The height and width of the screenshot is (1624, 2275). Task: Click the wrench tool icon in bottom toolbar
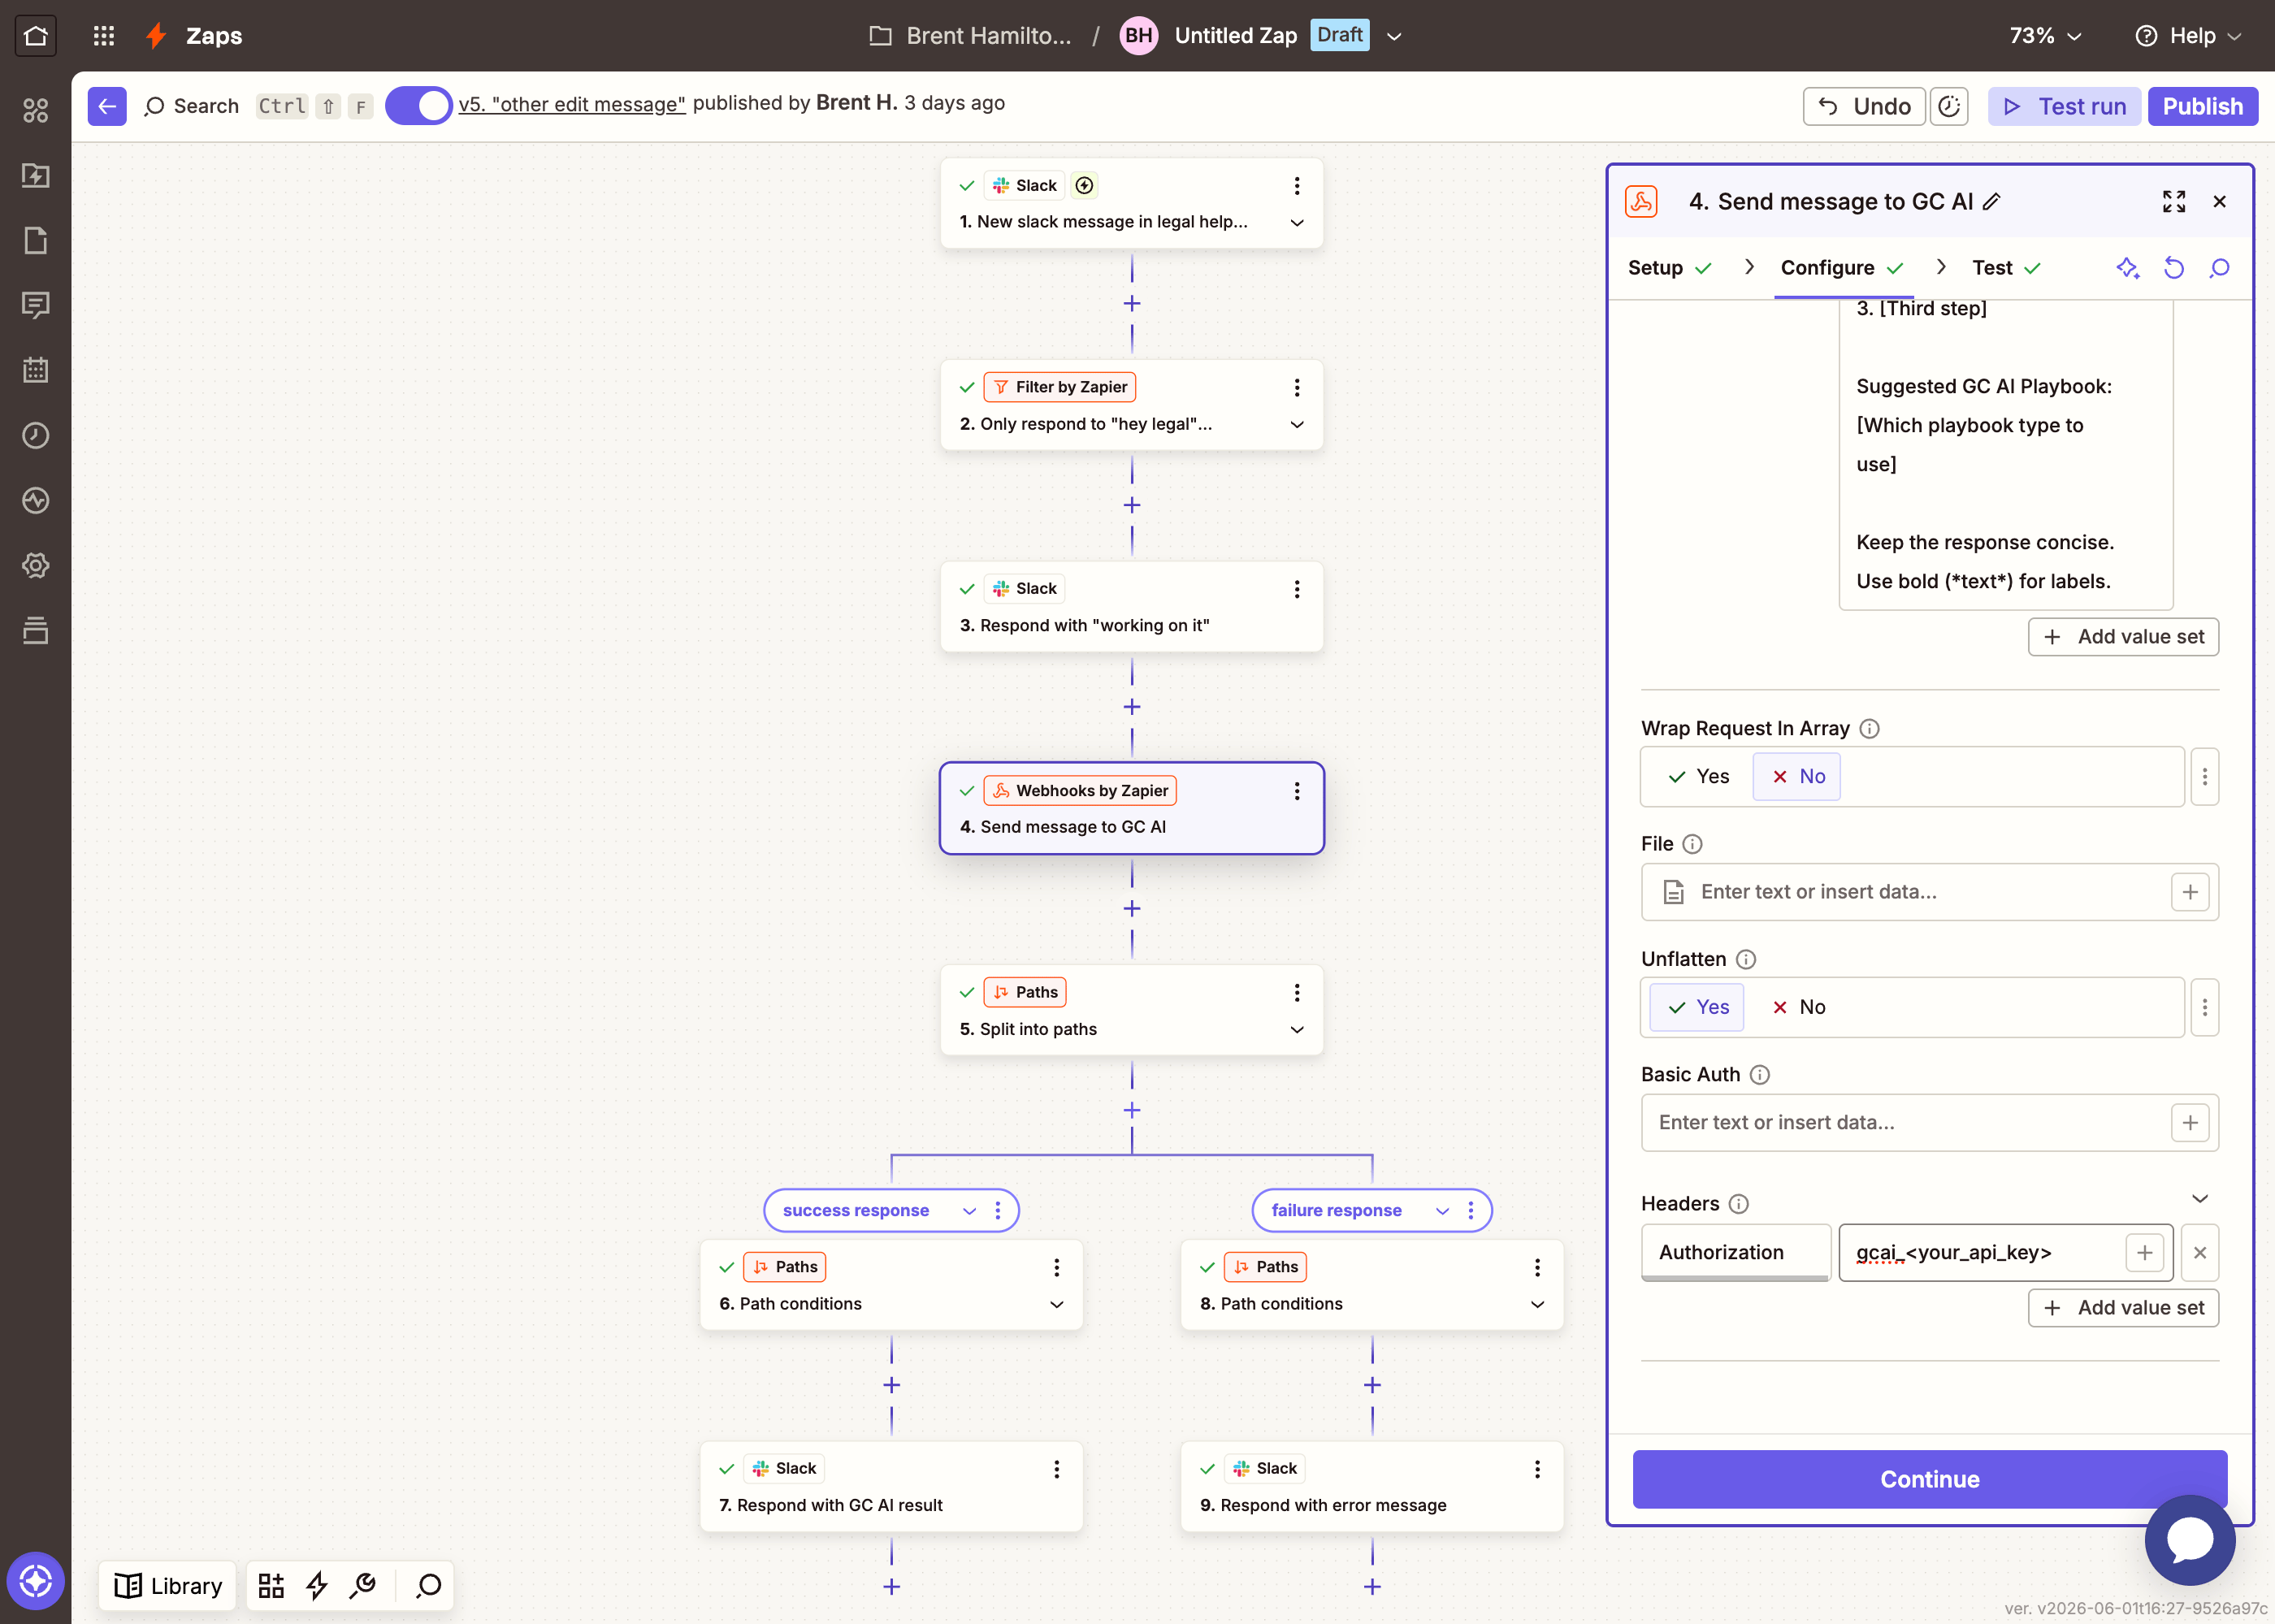click(x=363, y=1586)
